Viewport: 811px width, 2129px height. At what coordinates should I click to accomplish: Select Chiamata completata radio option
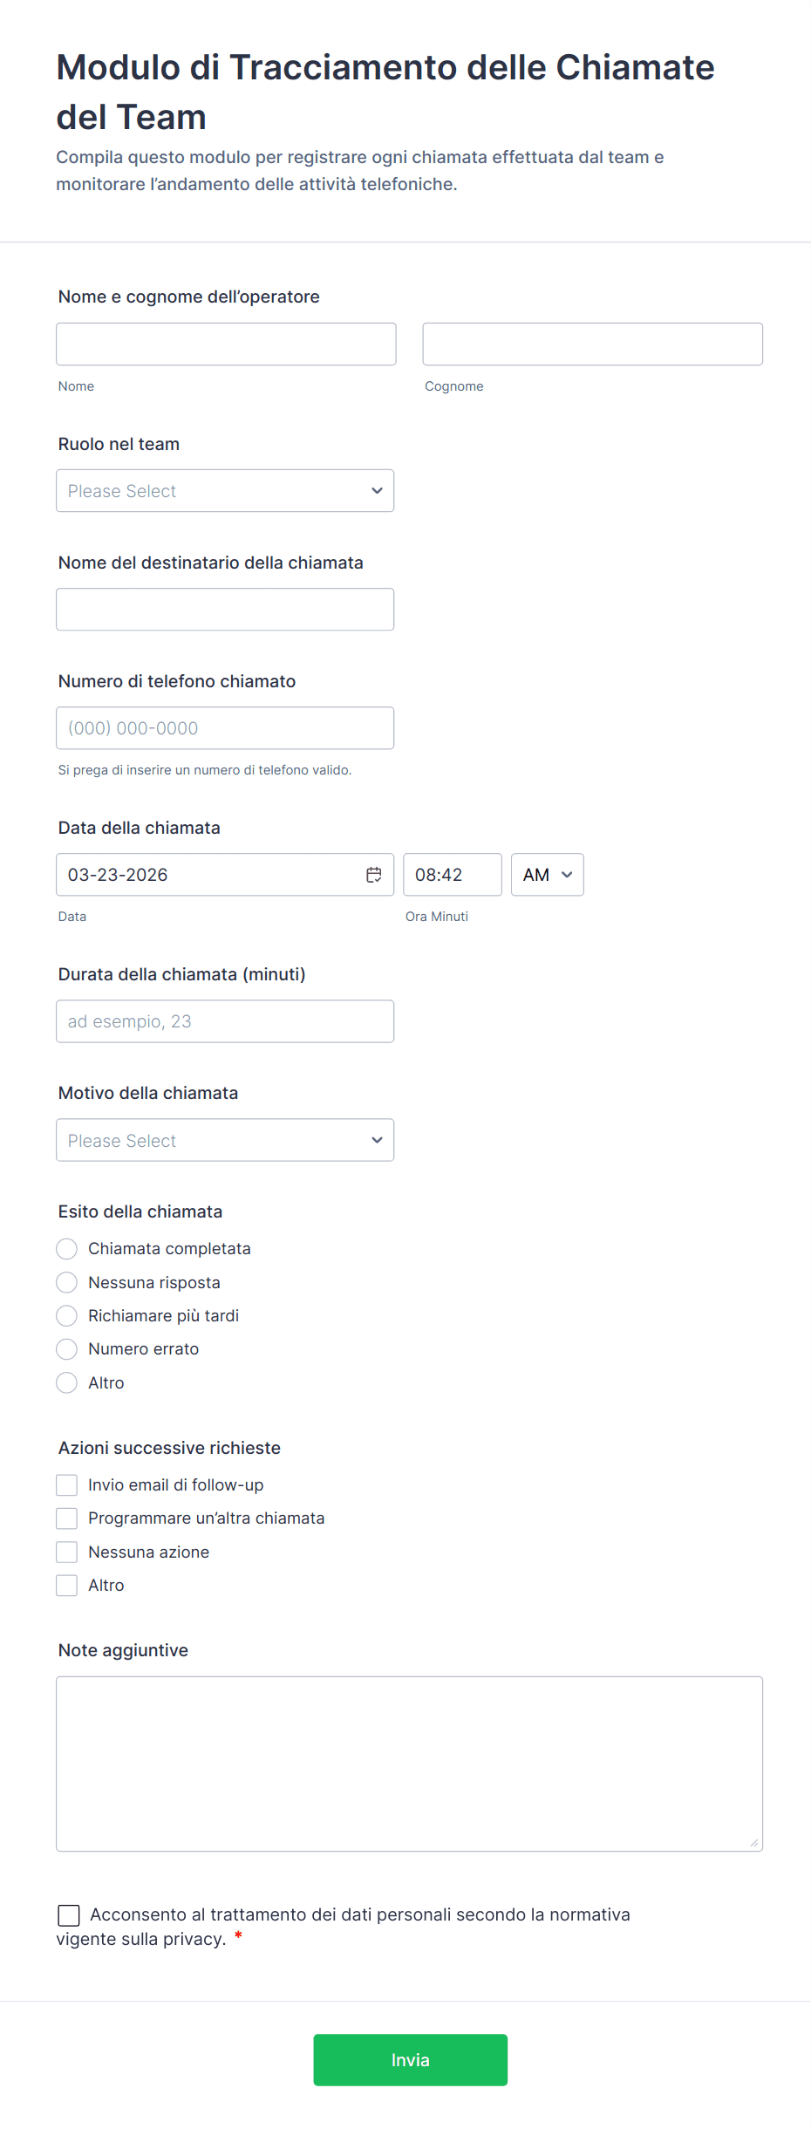[67, 1249]
